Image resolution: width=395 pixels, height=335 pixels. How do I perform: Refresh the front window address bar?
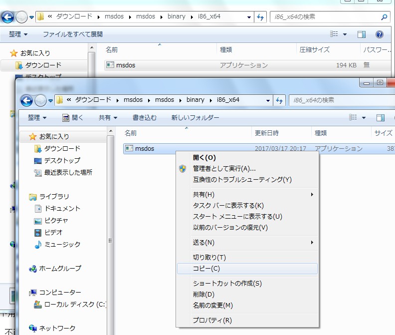click(279, 101)
